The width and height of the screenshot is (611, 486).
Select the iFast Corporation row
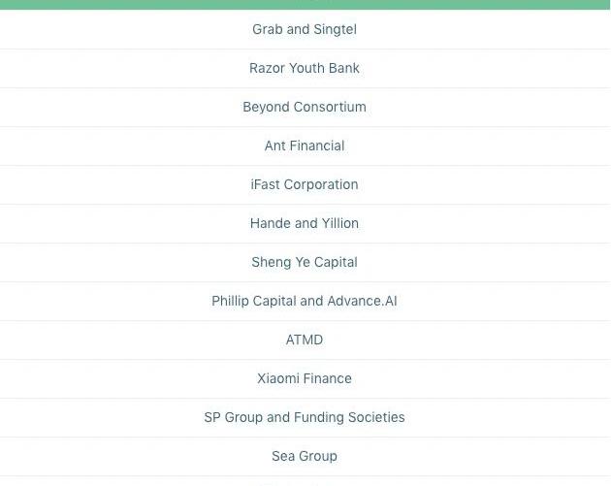pos(305,184)
